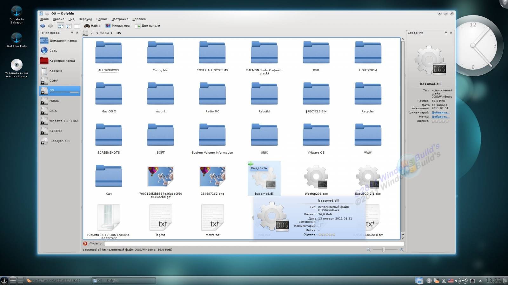Select the EasyBCD 2.1.exe file

(368, 179)
